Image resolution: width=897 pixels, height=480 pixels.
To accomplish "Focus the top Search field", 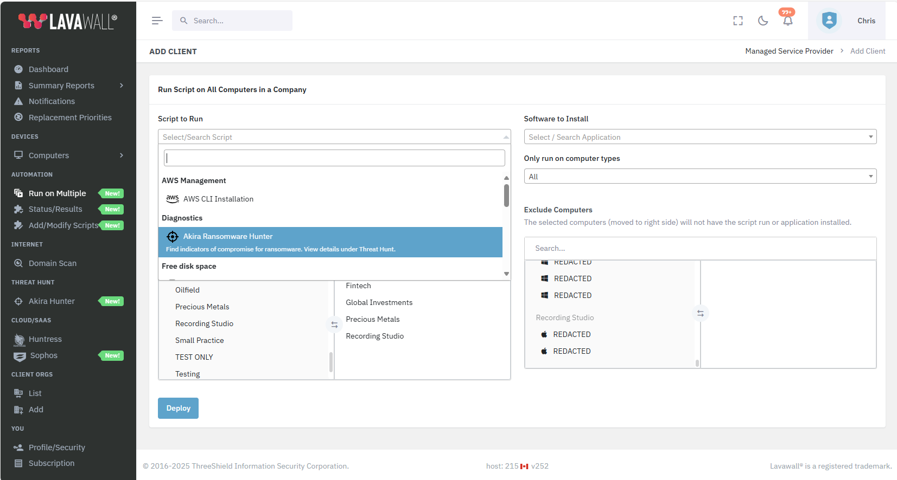I will [232, 21].
